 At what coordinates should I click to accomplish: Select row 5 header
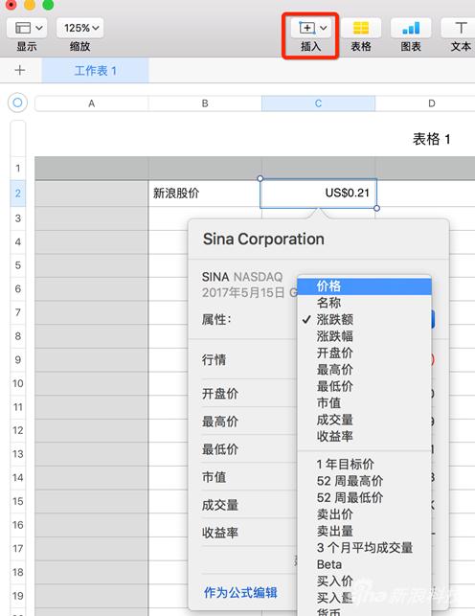pyautogui.click(x=18, y=265)
